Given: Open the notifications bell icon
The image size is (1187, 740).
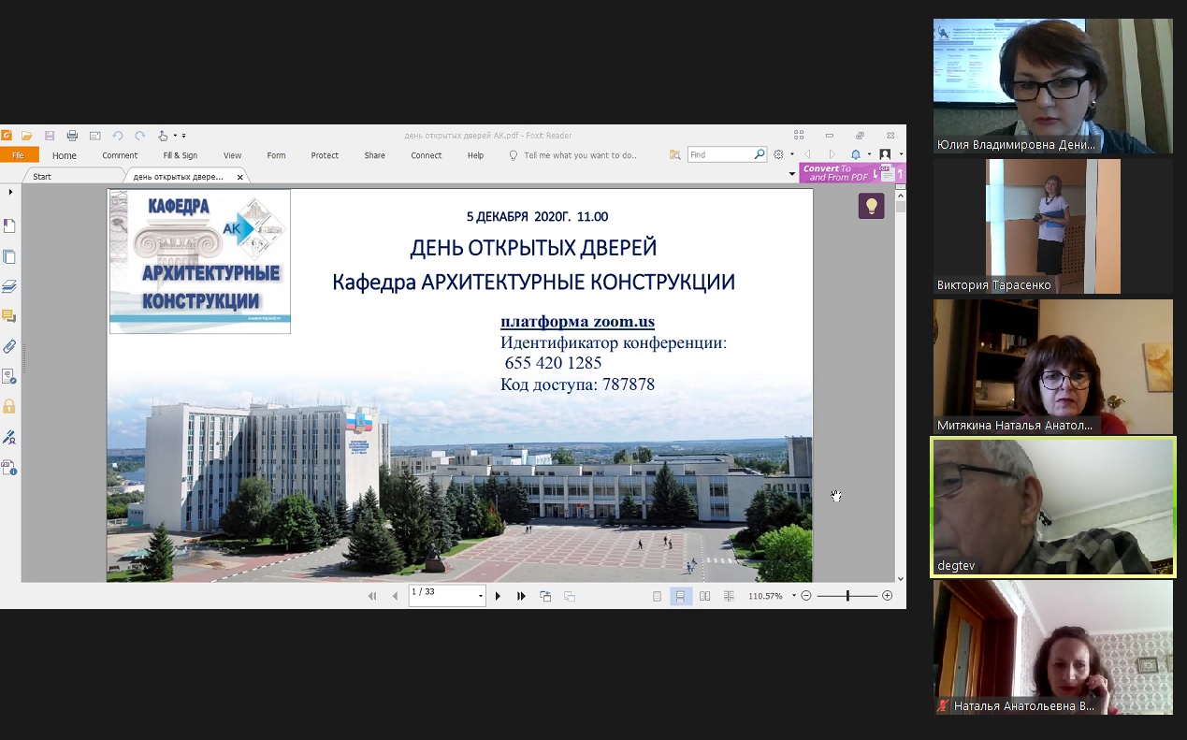Looking at the screenshot, I should (855, 154).
